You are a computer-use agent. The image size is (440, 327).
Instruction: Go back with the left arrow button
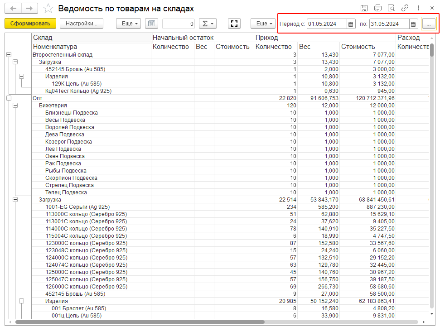[13, 9]
